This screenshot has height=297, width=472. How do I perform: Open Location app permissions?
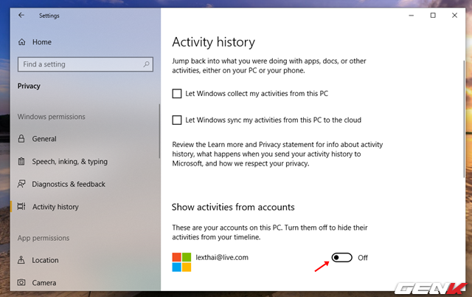[45, 260]
